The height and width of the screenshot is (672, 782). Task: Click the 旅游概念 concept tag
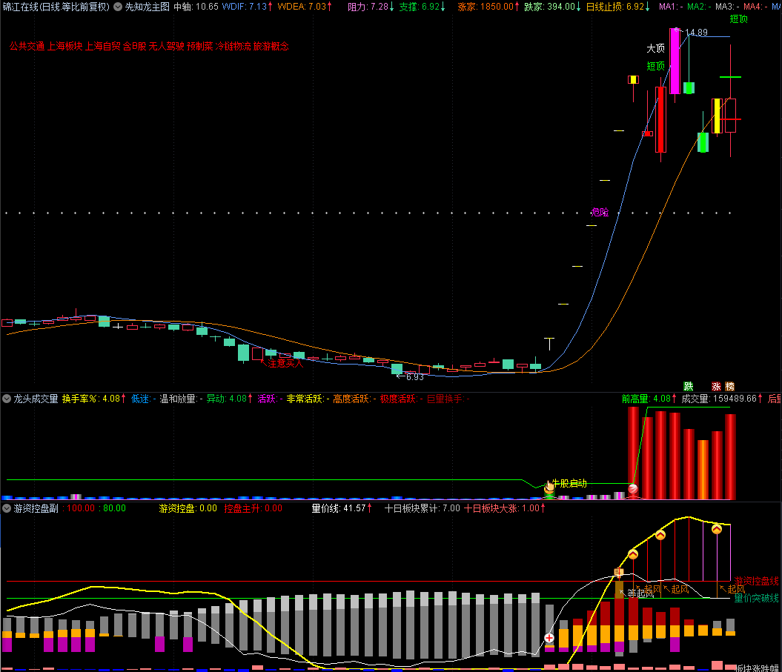271,46
